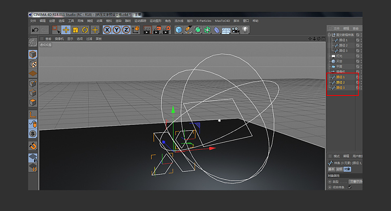
Task: Enable the Snap magnet icon
Action: 33,146
